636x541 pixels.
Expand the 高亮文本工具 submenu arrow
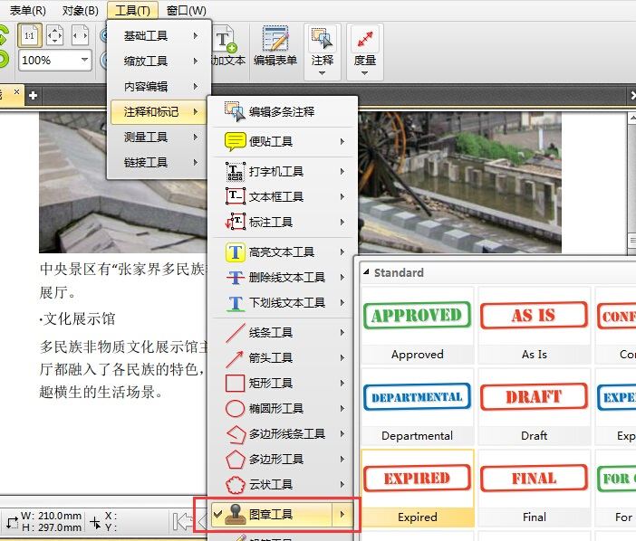click(x=342, y=252)
